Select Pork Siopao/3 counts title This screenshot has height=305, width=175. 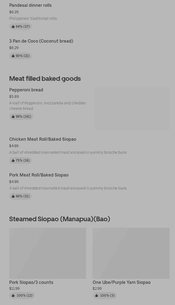(x=31, y=282)
